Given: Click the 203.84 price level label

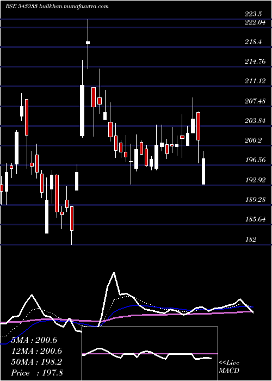Looking at the screenshot, I should tap(255, 121).
